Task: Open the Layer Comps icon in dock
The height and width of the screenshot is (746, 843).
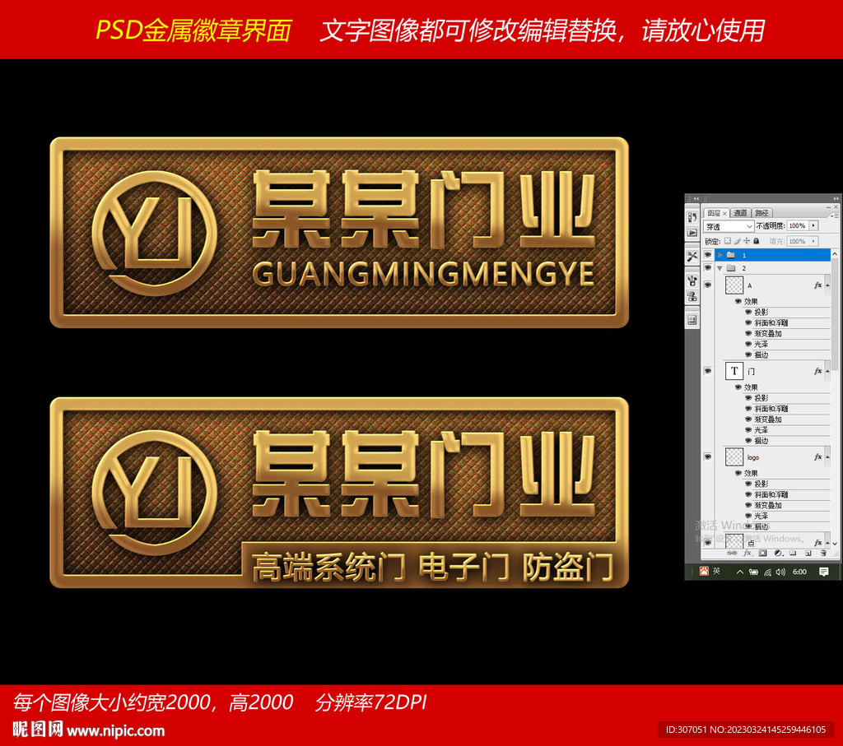Action: [692, 320]
